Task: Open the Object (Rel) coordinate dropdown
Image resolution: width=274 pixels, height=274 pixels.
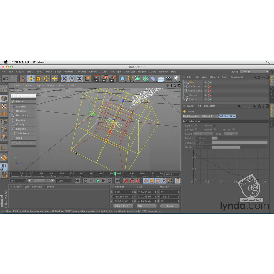Action: [x=123, y=206]
